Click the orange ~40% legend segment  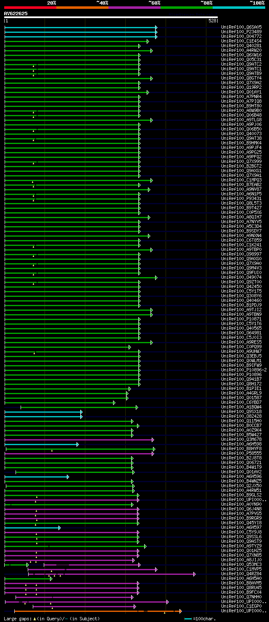82,8
